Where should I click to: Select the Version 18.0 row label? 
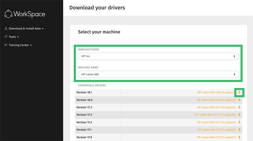(84, 100)
